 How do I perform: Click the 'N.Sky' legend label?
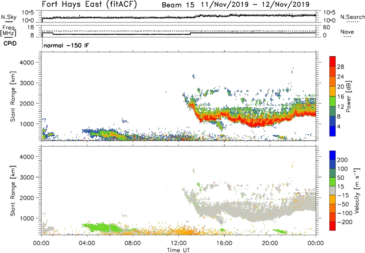[x=9, y=17]
